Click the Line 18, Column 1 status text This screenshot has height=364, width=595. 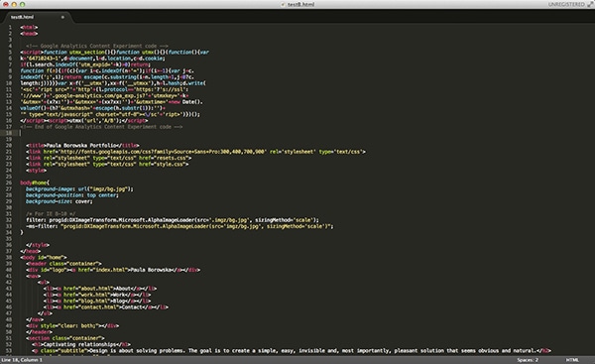[22, 360]
